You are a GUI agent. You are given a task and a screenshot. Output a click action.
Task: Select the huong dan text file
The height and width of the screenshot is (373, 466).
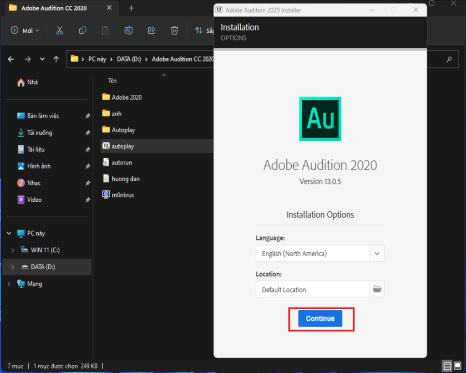coord(125,179)
